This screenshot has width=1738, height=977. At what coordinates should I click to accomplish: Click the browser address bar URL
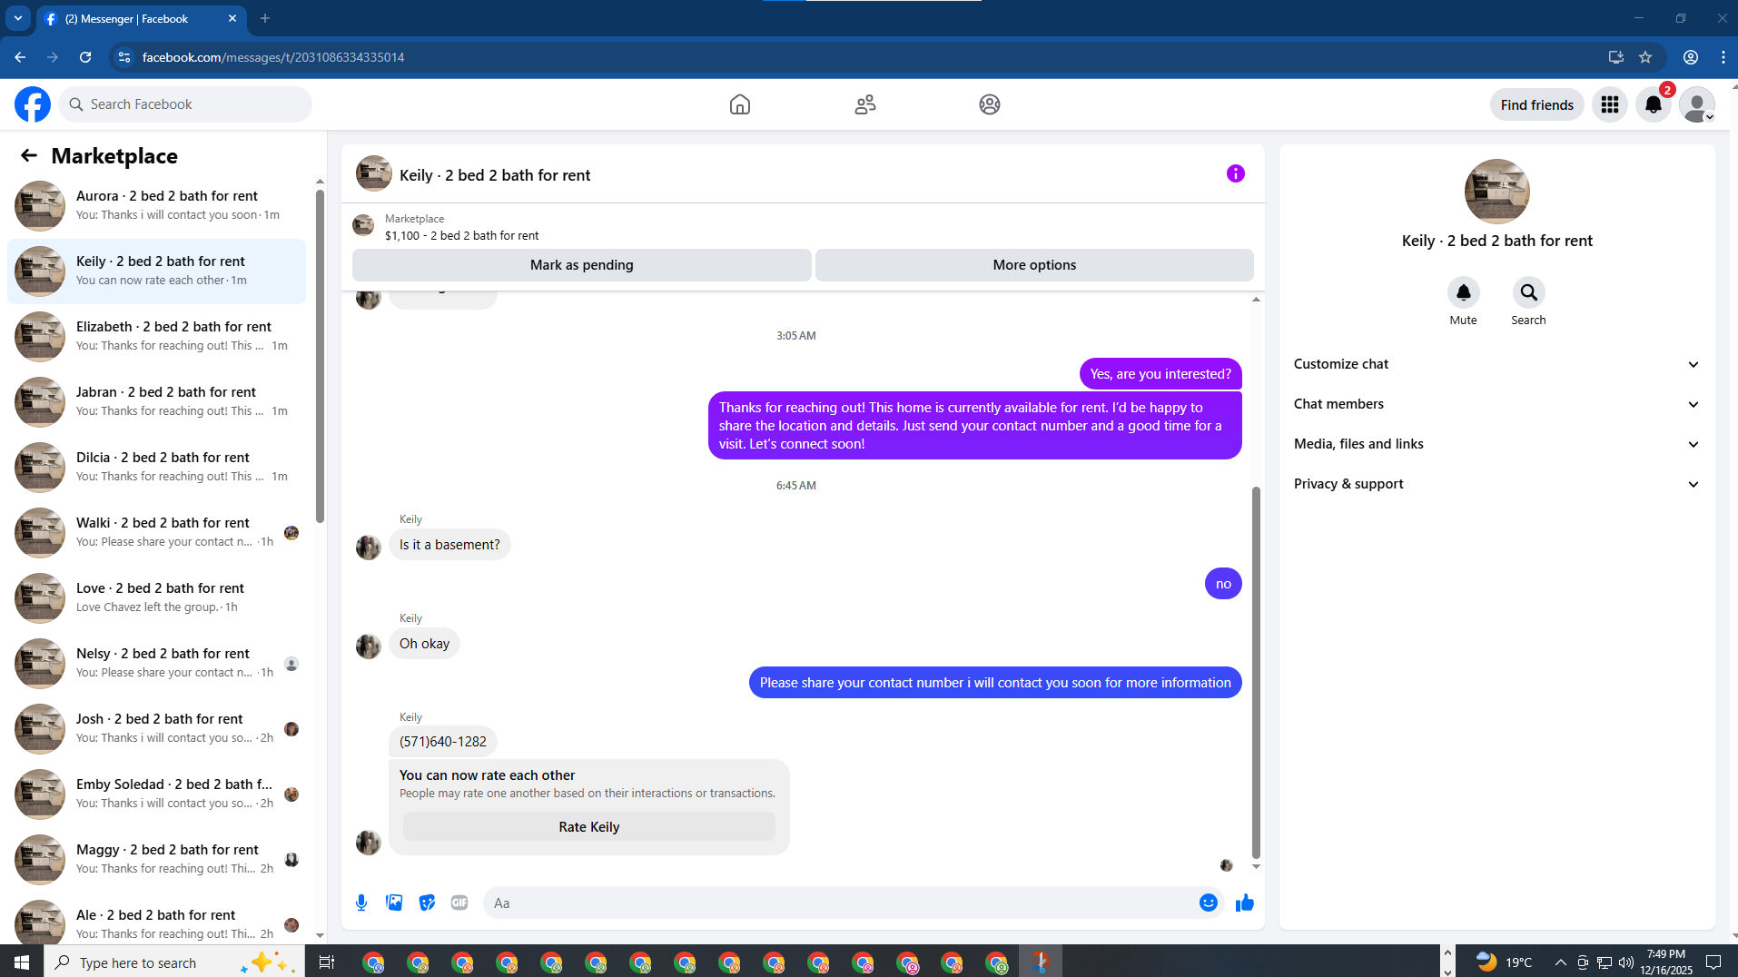click(273, 57)
